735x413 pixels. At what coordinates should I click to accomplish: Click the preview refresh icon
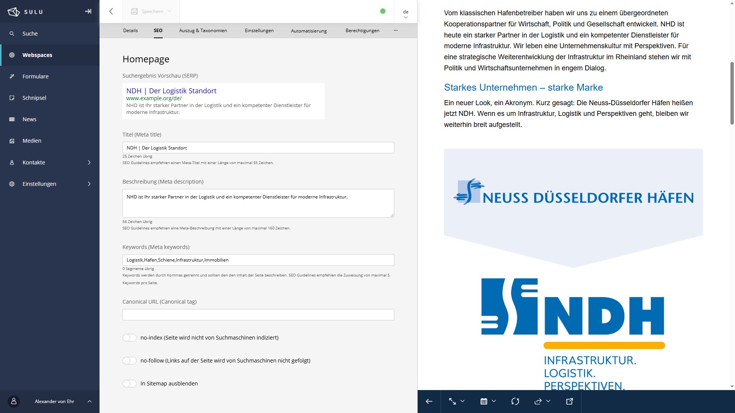pos(515,401)
